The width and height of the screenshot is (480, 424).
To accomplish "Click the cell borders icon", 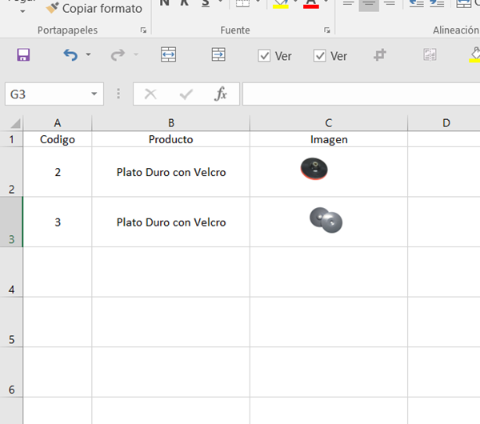I will coord(242,3).
